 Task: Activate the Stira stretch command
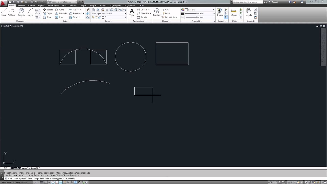[x=47, y=17]
